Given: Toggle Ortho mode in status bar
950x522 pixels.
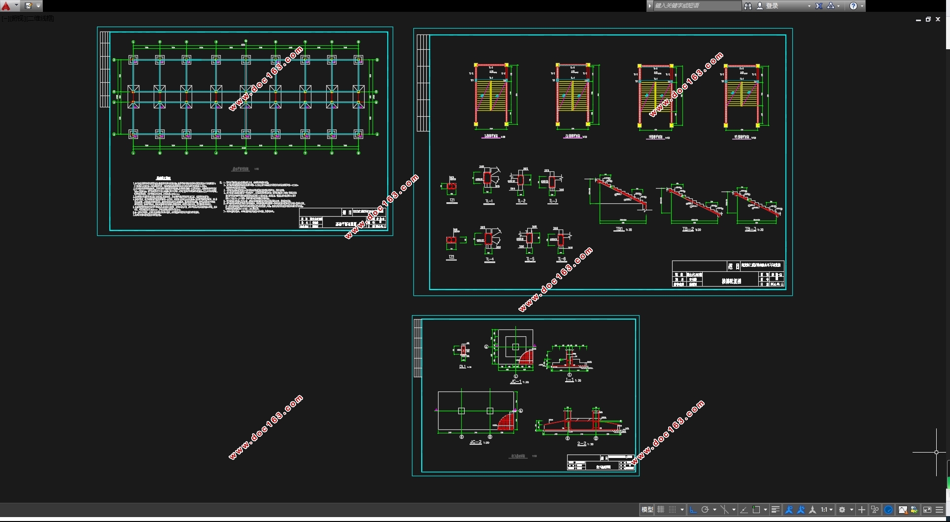Looking at the screenshot, I should tap(693, 510).
